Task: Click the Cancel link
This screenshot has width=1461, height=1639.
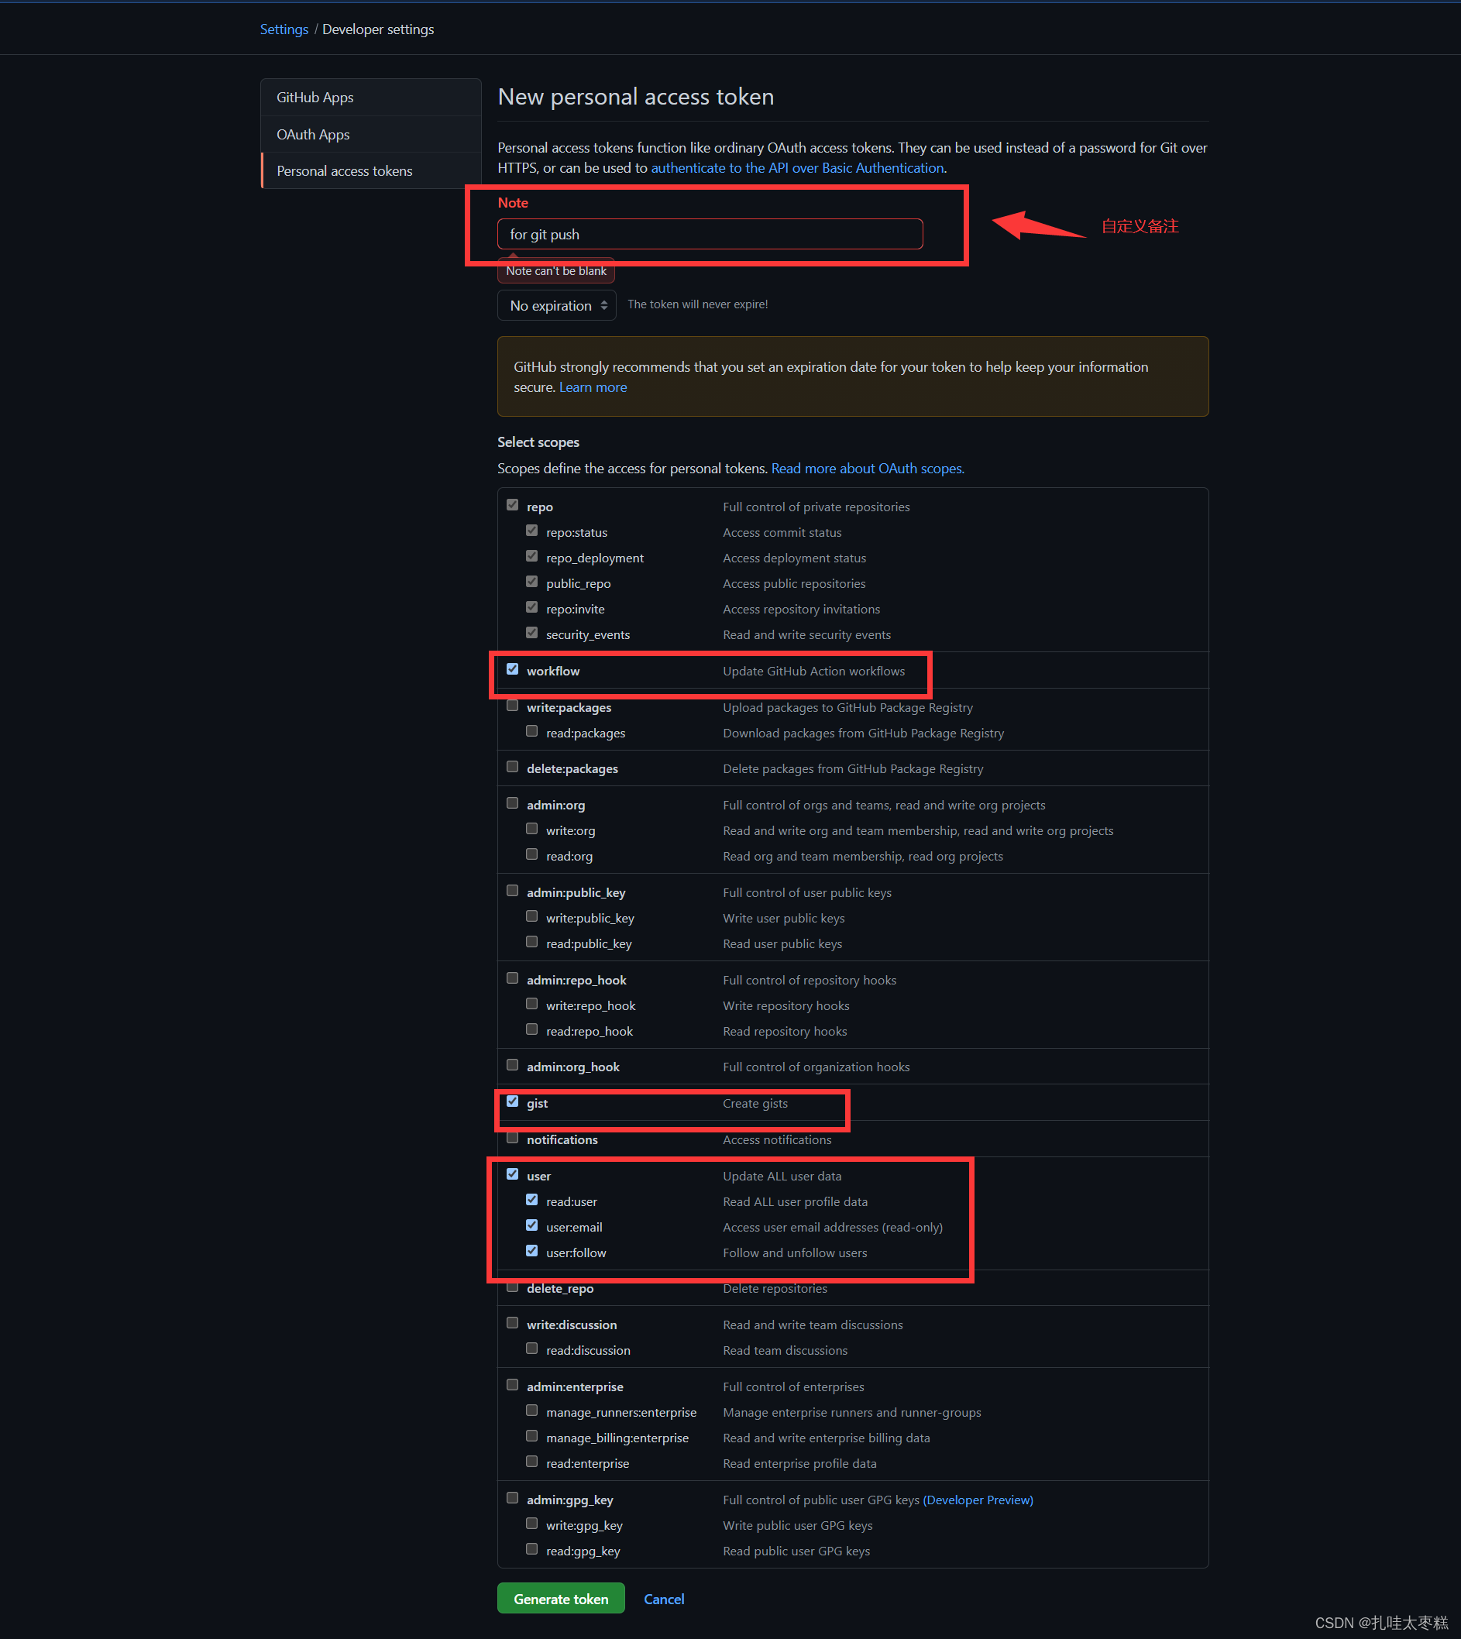Action: point(663,1598)
